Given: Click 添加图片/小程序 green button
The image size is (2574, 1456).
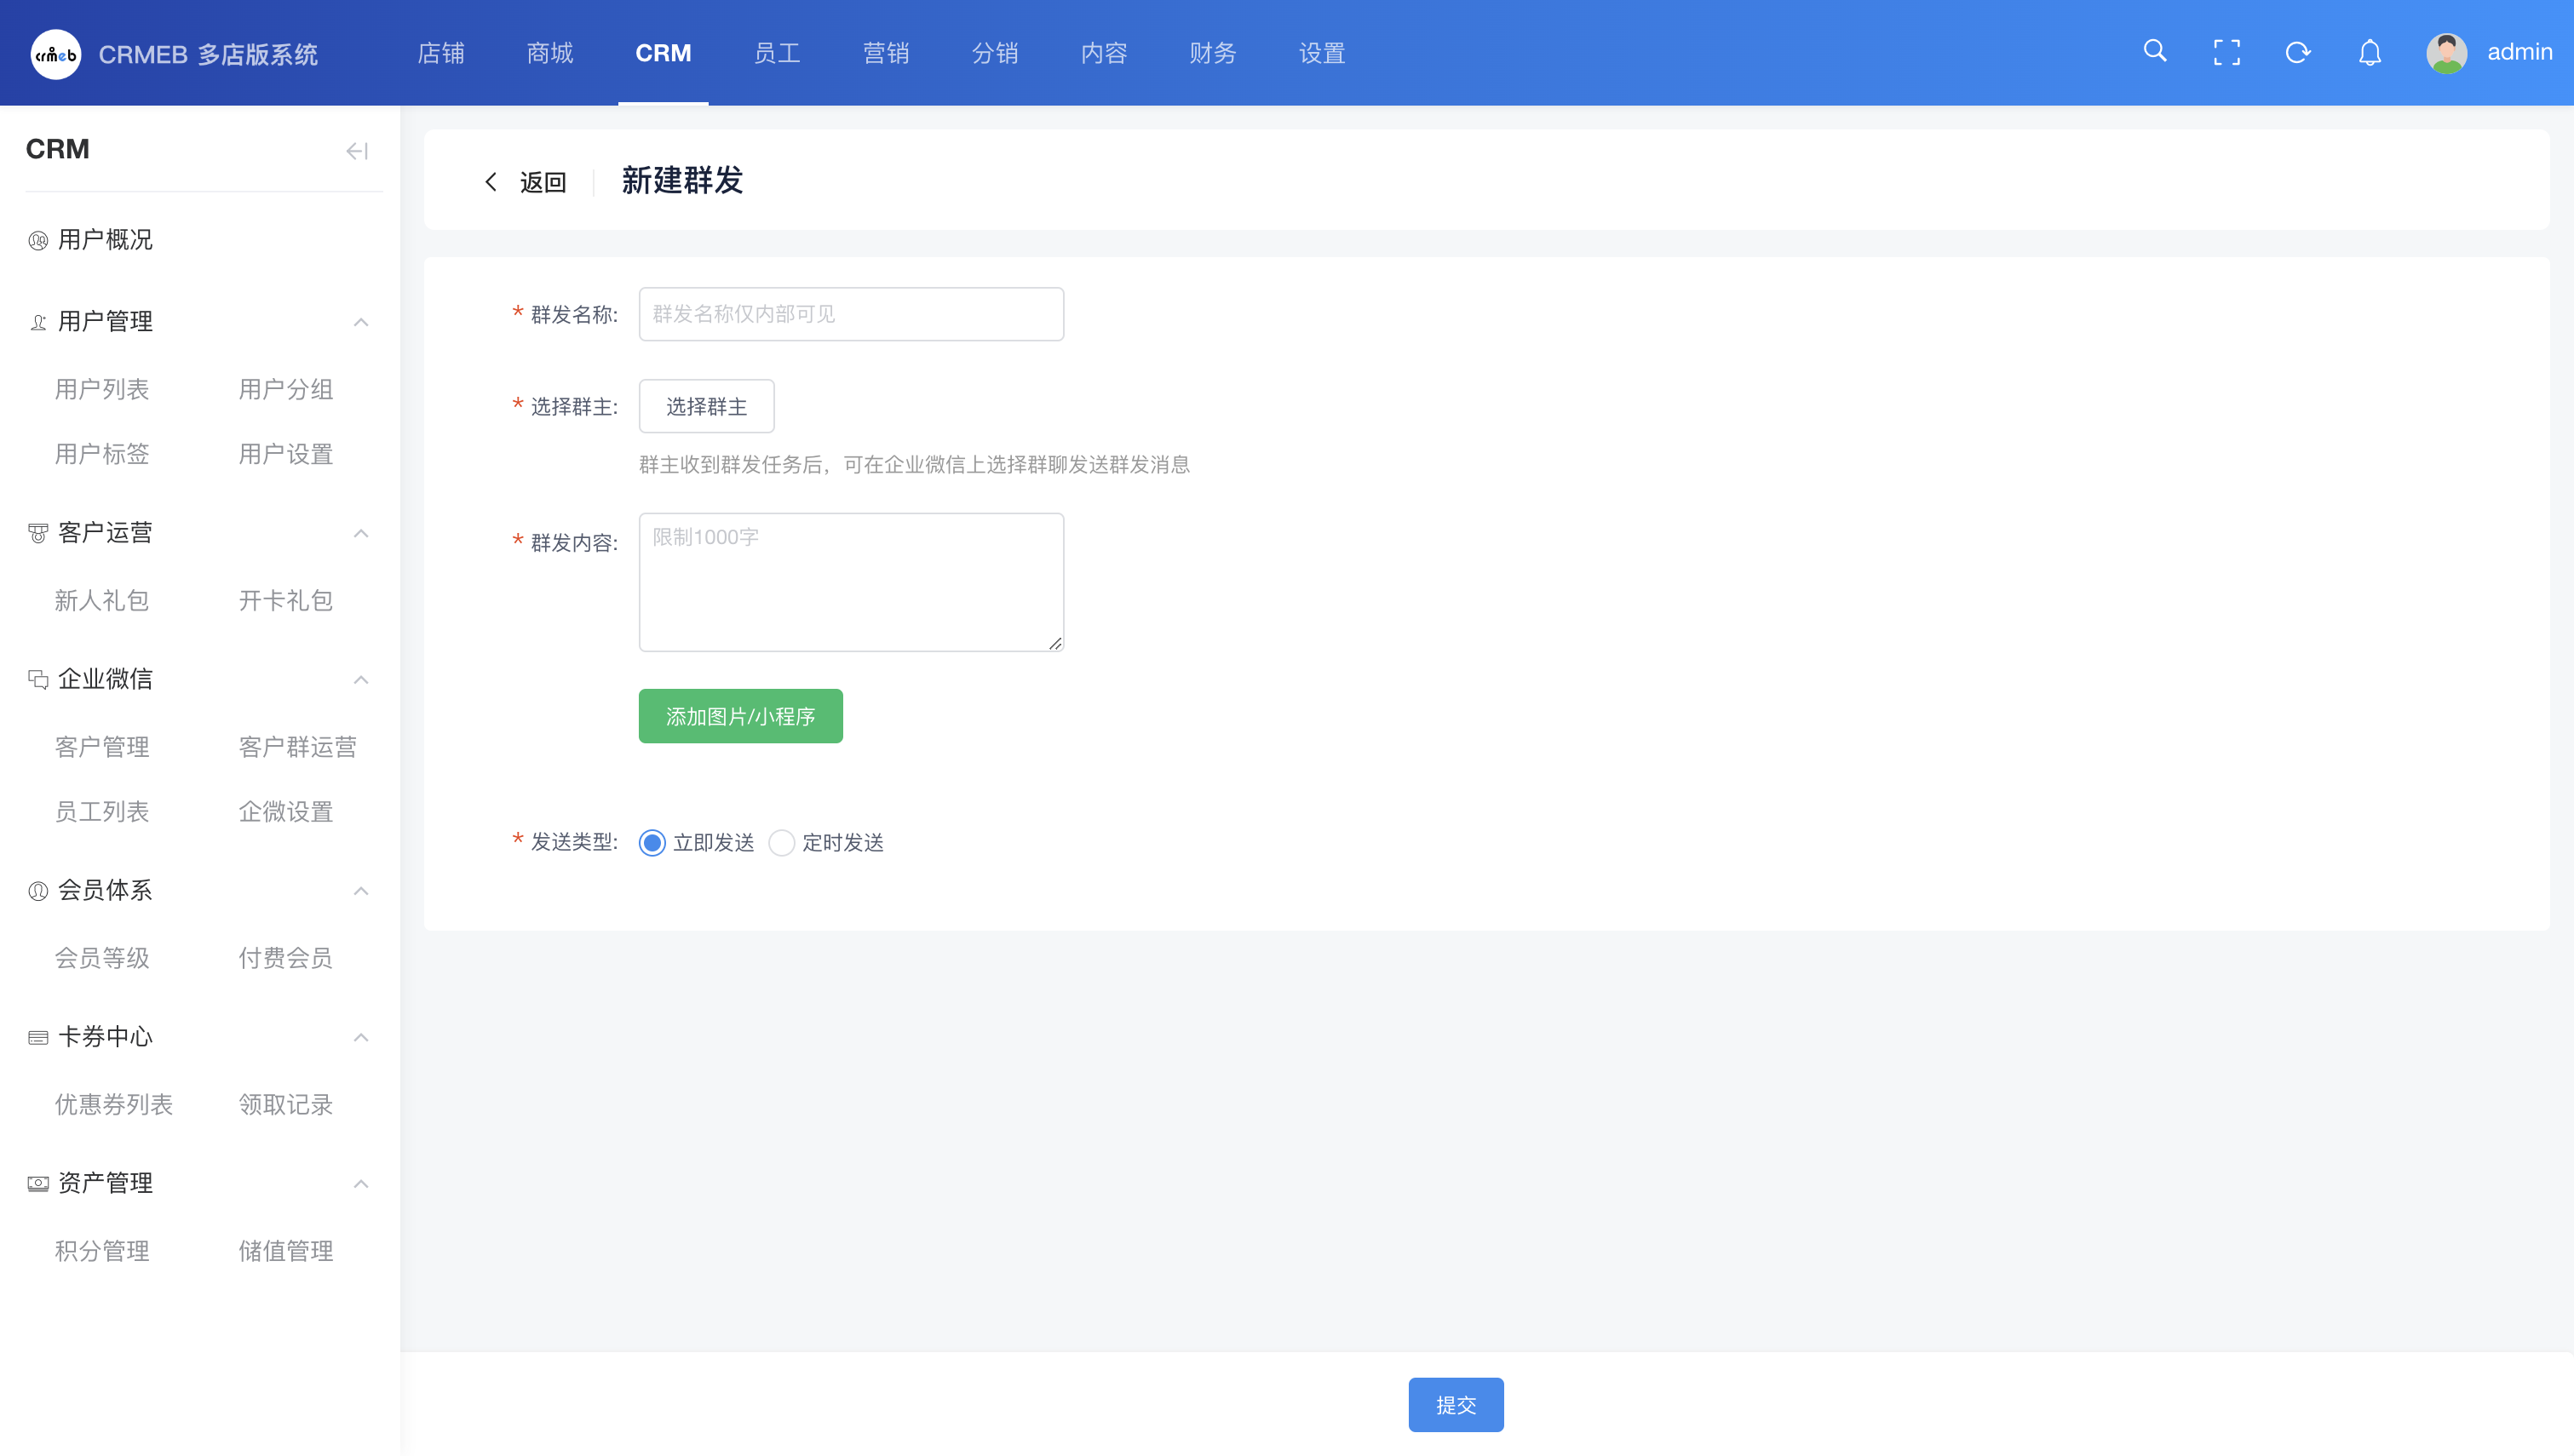Looking at the screenshot, I should (740, 716).
